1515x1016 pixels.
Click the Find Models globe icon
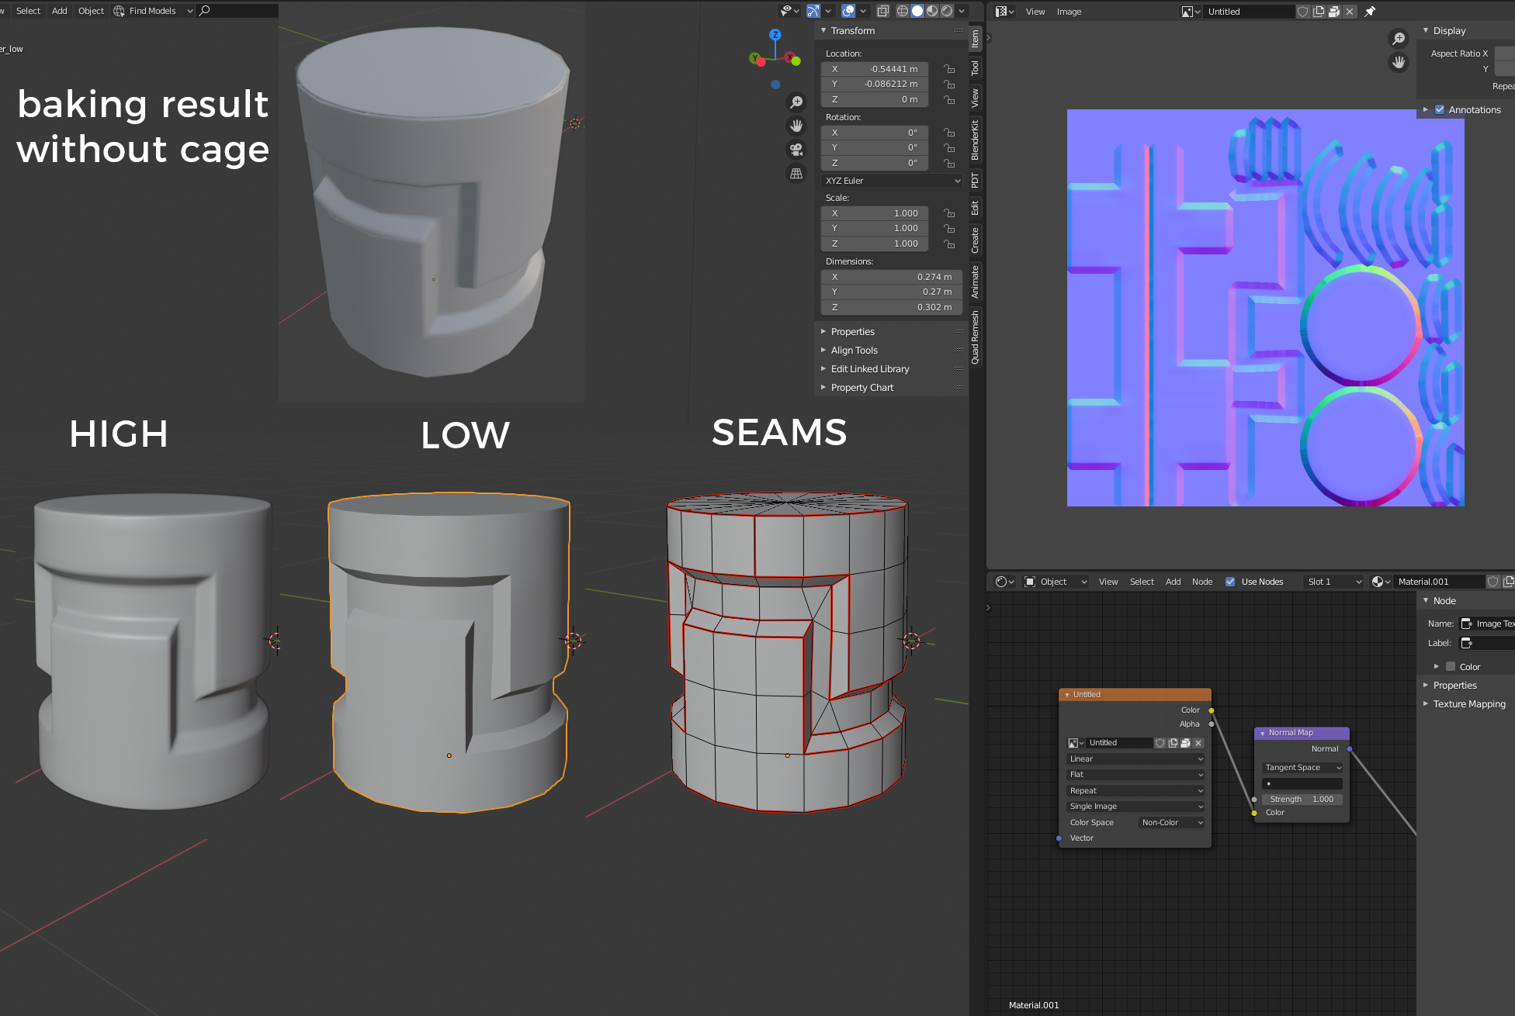click(x=119, y=11)
